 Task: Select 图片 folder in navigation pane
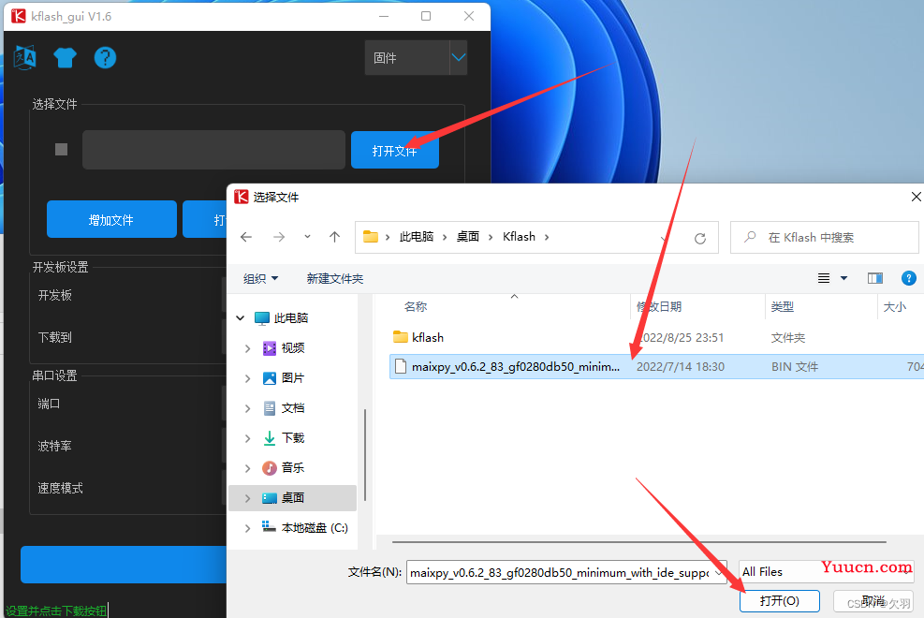293,378
